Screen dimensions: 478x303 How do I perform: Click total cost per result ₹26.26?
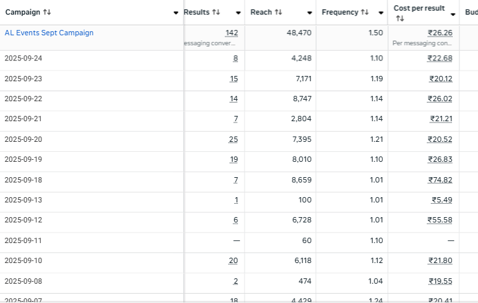tap(439, 33)
